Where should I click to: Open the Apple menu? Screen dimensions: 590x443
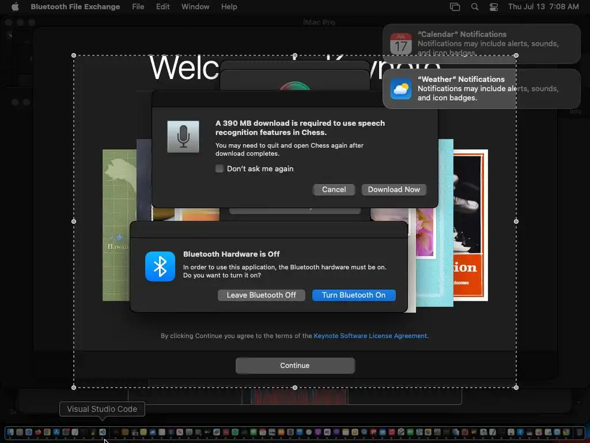point(15,6)
